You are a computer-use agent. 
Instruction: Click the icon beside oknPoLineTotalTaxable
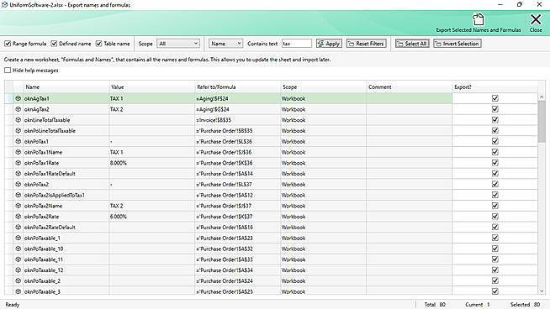coord(19,131)
